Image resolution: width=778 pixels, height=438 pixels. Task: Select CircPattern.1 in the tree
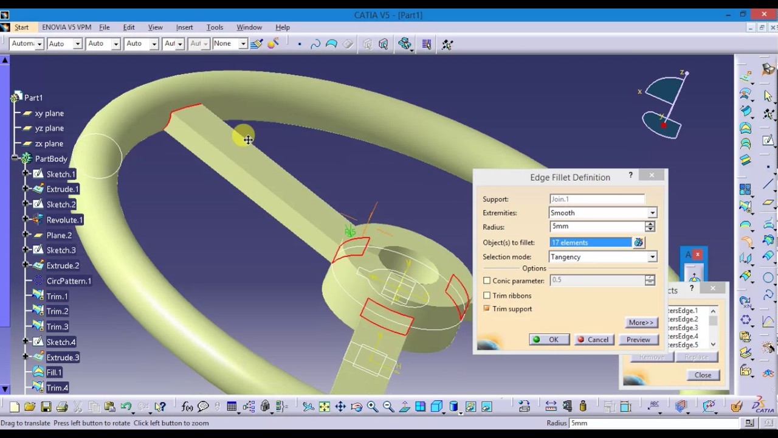(69, 281)
